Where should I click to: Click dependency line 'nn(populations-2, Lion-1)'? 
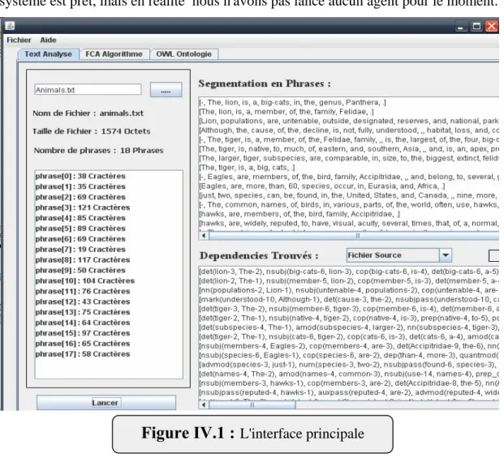349,290
